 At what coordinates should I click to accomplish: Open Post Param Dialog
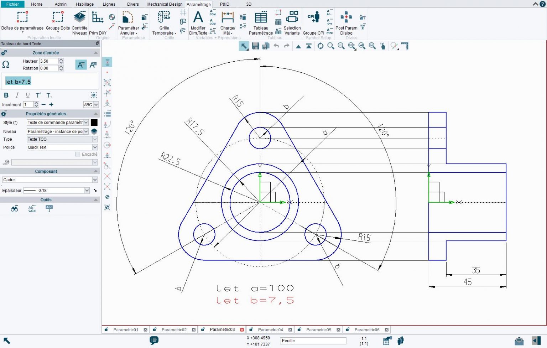pos(346,17)
